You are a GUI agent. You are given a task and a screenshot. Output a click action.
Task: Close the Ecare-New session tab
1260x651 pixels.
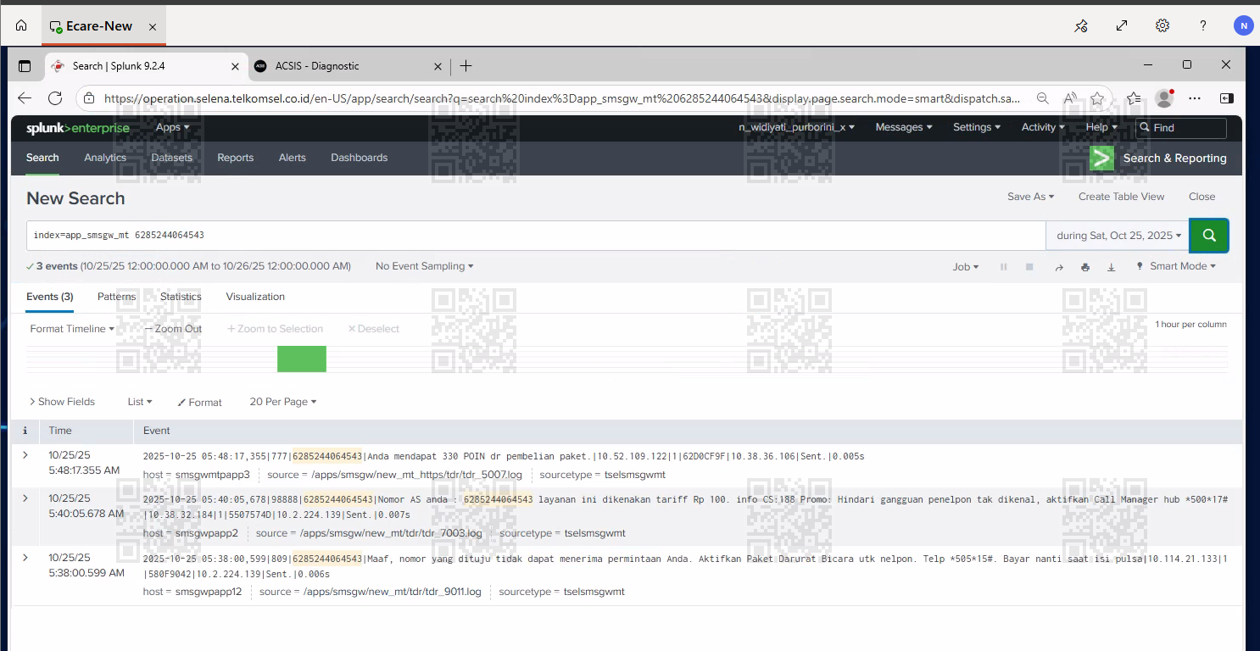pos(153,26)
